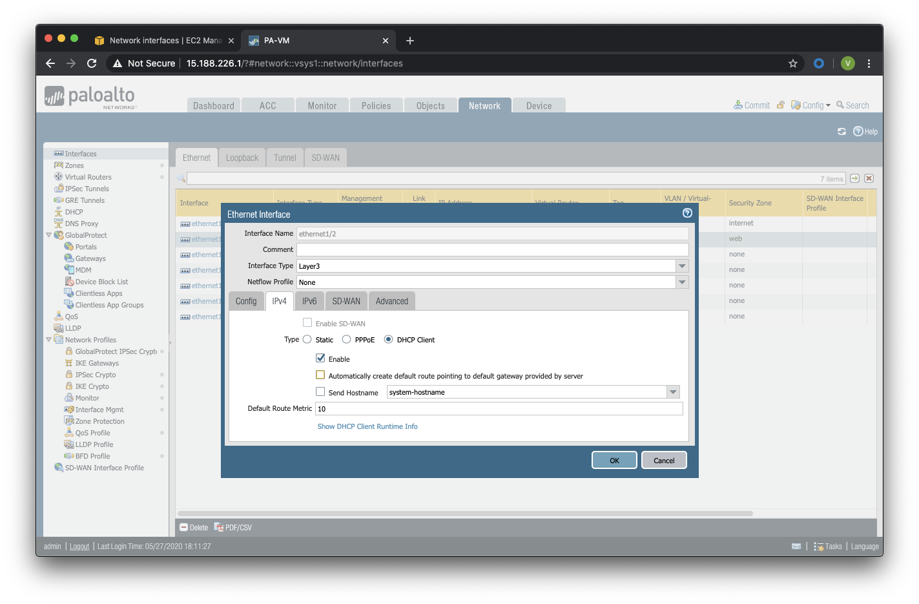The width and height of the screenshot is (919, 604).
Task: Click the Comment input field
Action: click(493, 249)
